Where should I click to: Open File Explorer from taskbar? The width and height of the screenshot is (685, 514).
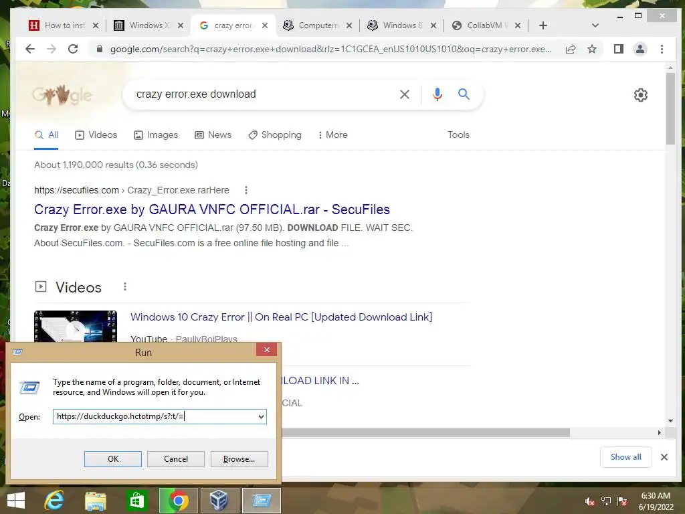pos(95,501)
